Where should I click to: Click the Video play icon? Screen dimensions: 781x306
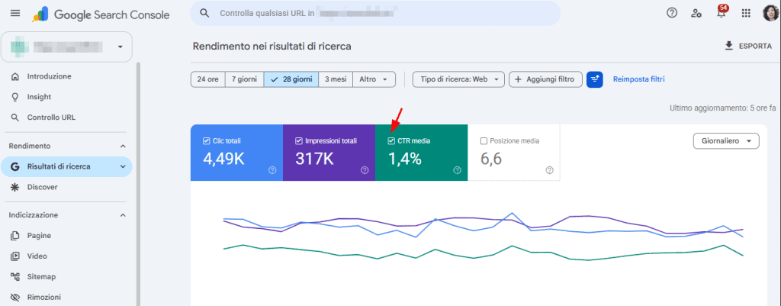(15, 256)
